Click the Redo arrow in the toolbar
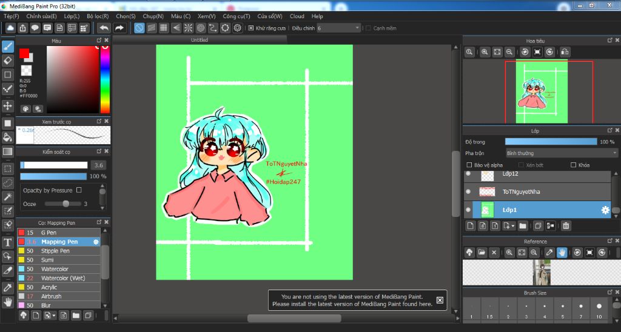 [x=119, y=28]
